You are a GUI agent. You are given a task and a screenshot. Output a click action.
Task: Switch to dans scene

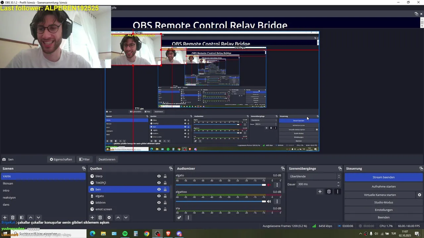pos(43,205)
